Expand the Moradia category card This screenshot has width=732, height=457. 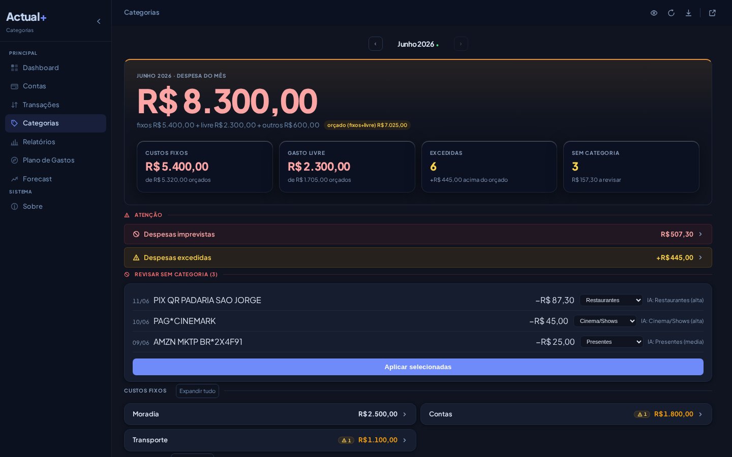[x=270, y=414]
